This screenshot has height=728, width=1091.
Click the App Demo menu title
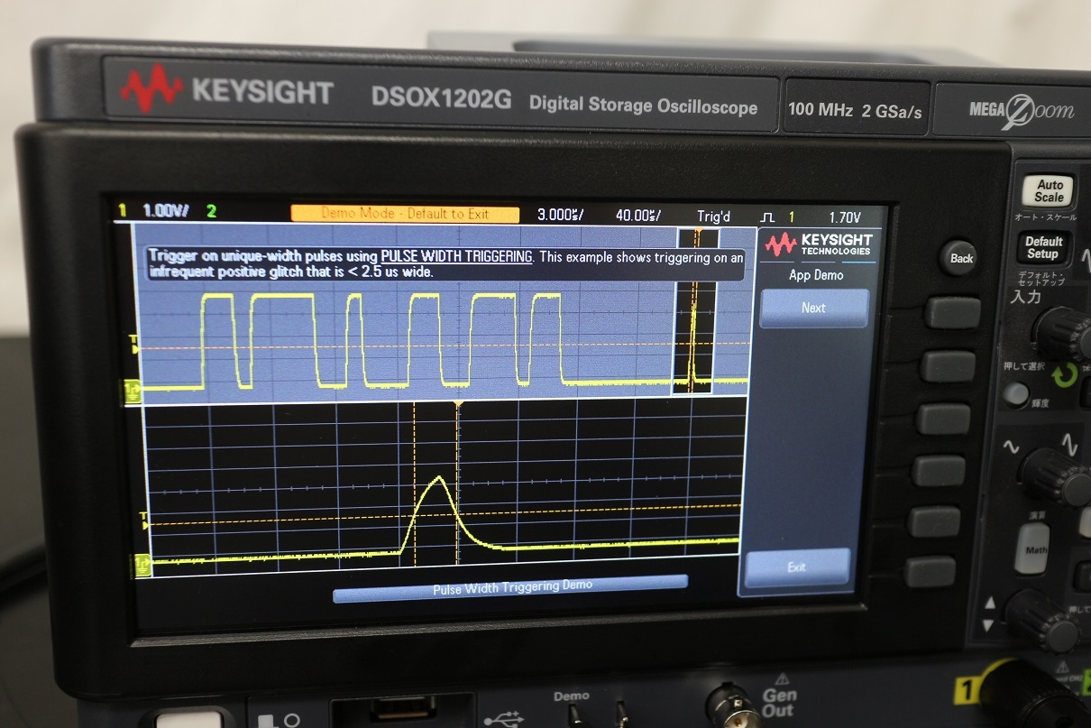pos(816,275)
